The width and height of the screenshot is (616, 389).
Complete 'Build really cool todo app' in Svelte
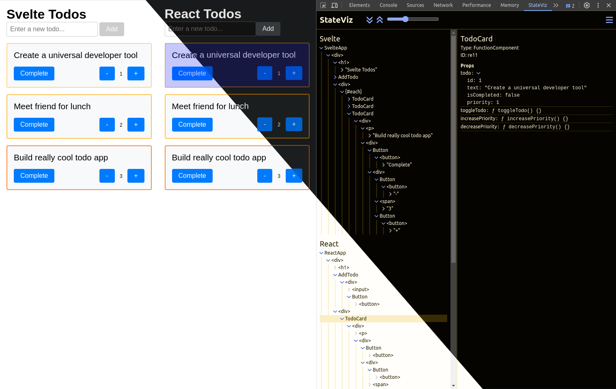click(x=34, y=176)
